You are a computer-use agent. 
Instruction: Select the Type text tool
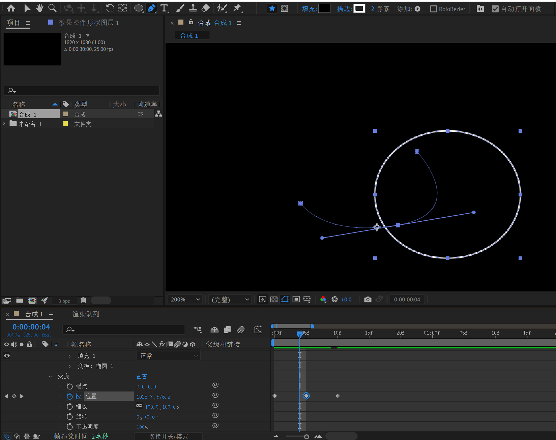(164, 8)
